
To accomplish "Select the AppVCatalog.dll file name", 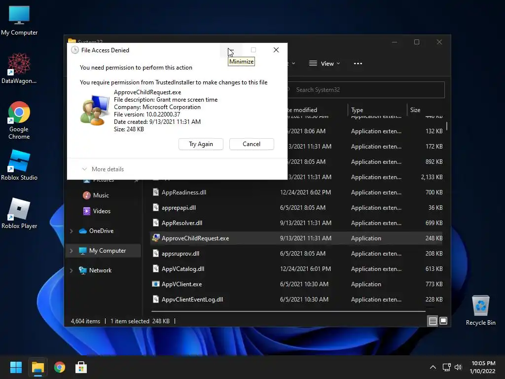I will [x=183, y=269].
